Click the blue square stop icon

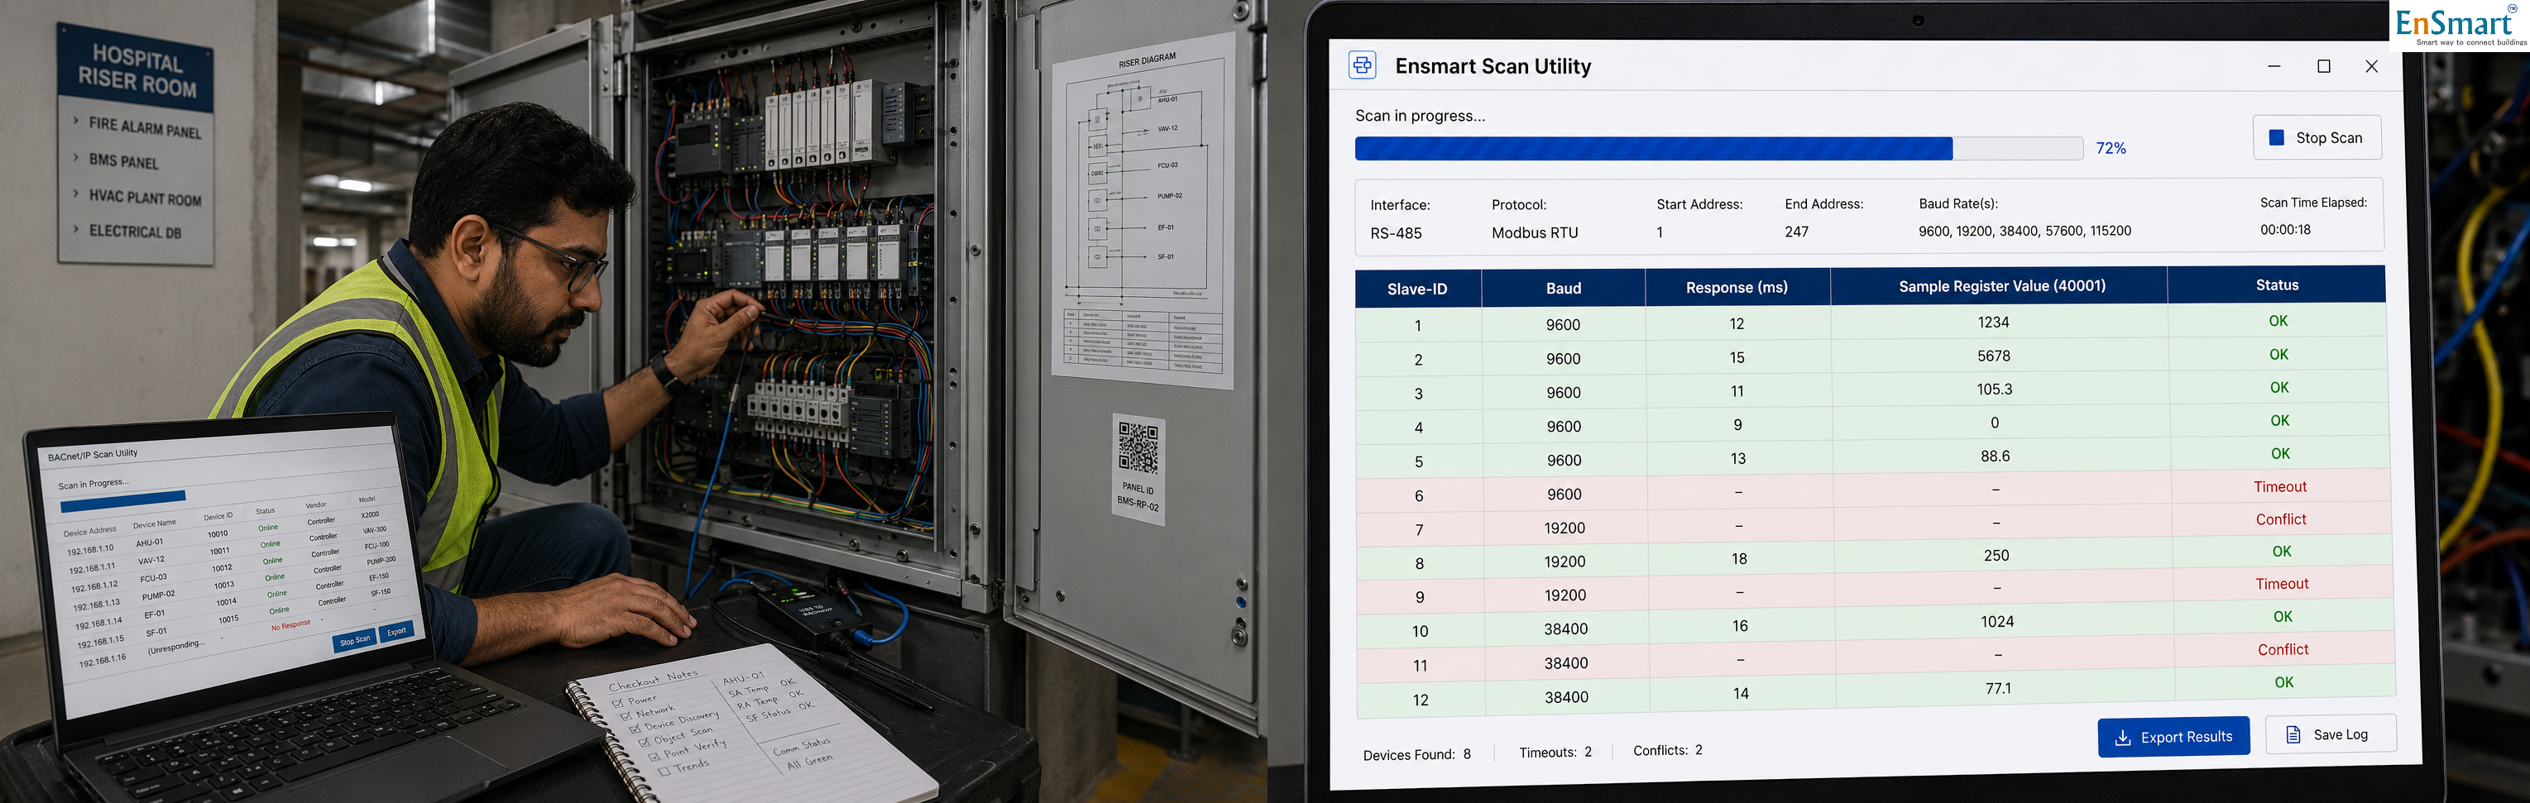tap(2277, 137)
